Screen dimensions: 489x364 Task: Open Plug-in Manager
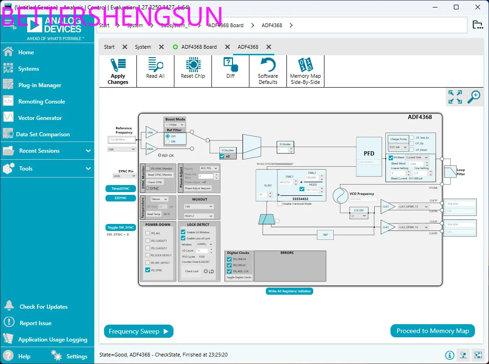pyautogui.click(x=39, y=85)
